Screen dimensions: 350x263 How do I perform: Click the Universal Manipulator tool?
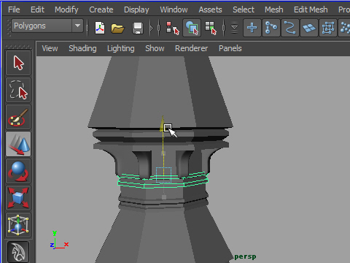pos(18,225)
